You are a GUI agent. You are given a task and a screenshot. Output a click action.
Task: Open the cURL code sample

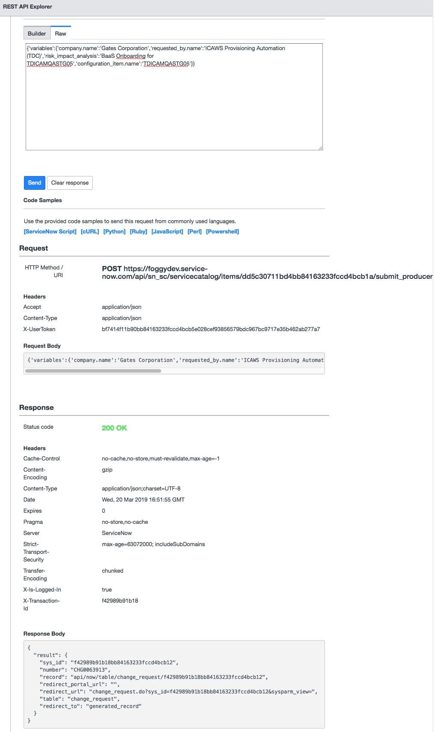tap(90, 232)
